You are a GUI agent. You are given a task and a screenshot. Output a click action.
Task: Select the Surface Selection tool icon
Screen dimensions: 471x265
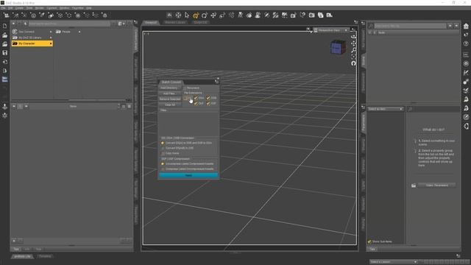[249, 15]
